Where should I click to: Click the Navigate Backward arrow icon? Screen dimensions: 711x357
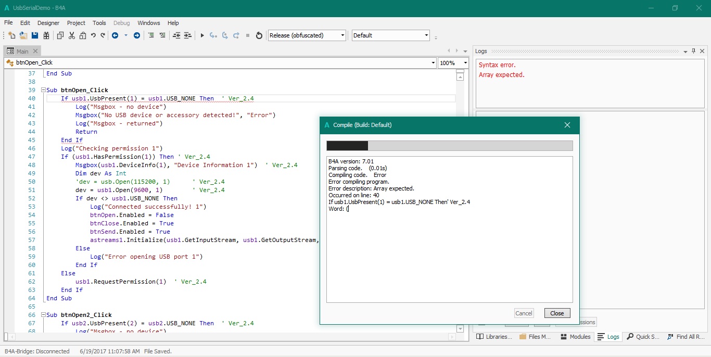pyautogui.click(x=115, y=35)
